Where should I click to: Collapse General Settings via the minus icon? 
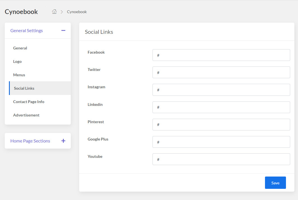pyautogui.click(x=63, y=30)
